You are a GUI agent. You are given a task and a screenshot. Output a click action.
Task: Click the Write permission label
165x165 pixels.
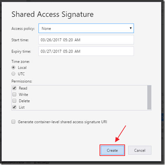[x=24, y=95]
